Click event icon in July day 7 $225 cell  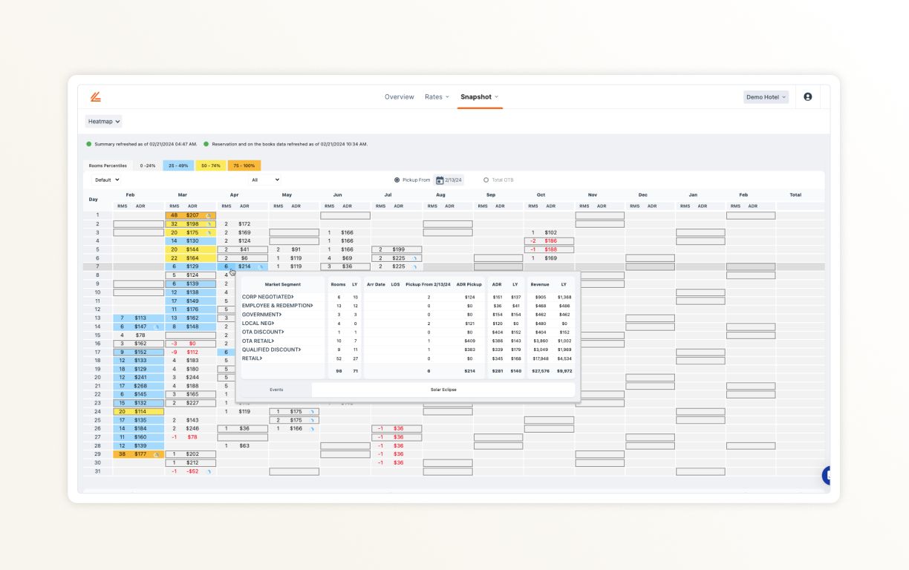(x=415, y=266)
